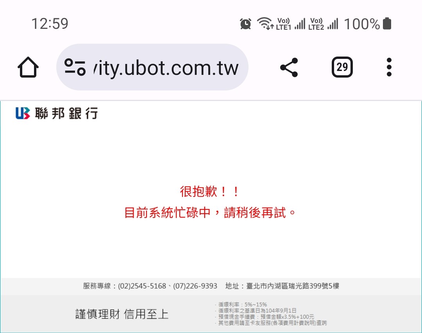The height and width of the screenshot is (333, 422).
Task: Open the three-dot browser menu
Action: click(x=389, y=67)
